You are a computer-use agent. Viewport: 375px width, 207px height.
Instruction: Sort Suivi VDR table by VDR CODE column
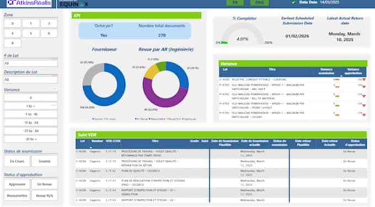click(x=113, y=141)
